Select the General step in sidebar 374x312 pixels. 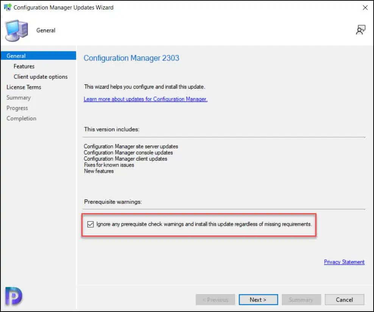click(38, 56)
